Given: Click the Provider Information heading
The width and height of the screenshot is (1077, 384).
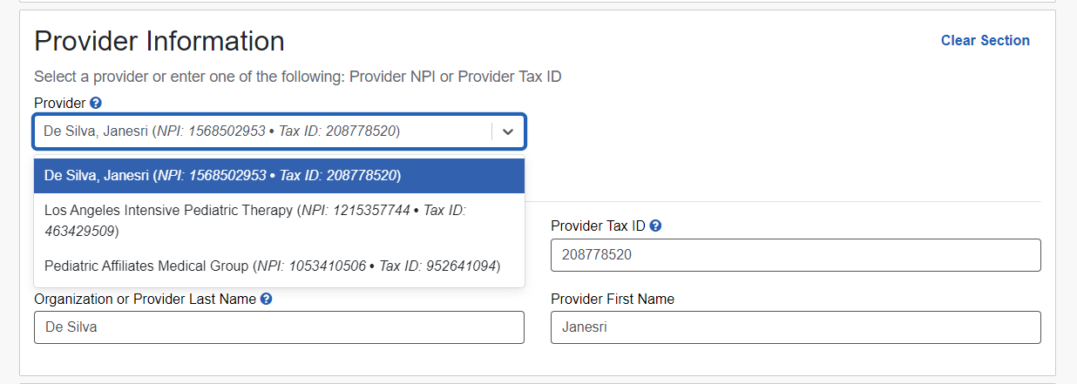Looking at the screenshot, I should click(159, 41).
